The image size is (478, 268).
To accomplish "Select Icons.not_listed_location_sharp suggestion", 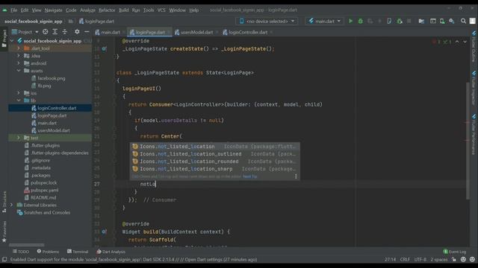I will tap(215, 169).
